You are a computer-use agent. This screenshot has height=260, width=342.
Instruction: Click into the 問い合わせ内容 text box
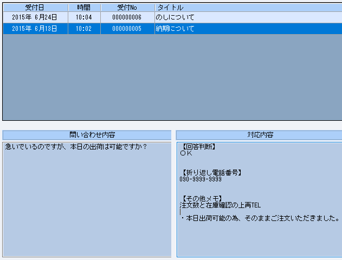click(x=87, y=199)
